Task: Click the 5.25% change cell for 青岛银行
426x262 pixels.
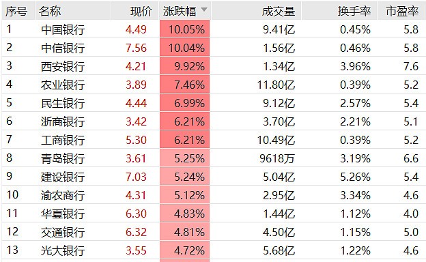Action: tap(185, 158)
